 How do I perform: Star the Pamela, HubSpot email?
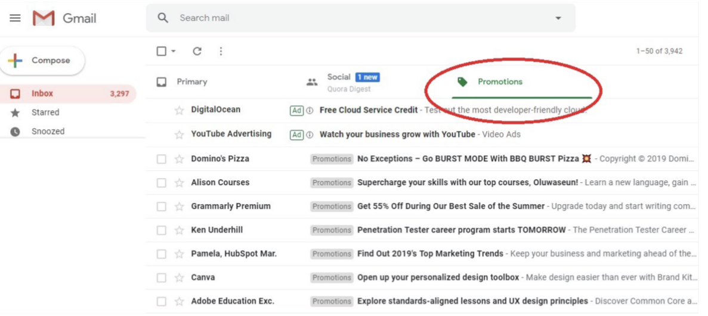tap(180, 254)
